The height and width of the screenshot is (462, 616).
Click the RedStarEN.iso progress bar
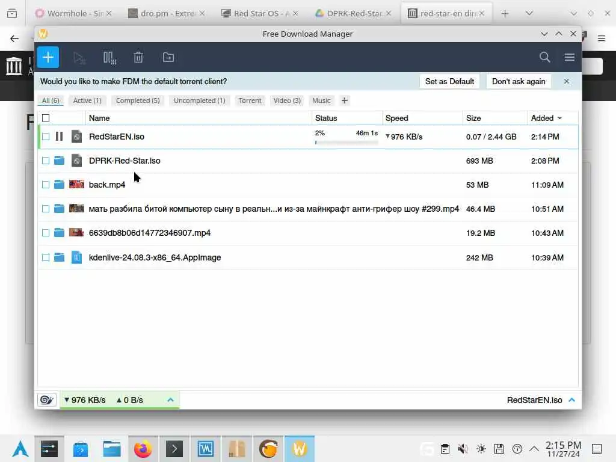346,143
